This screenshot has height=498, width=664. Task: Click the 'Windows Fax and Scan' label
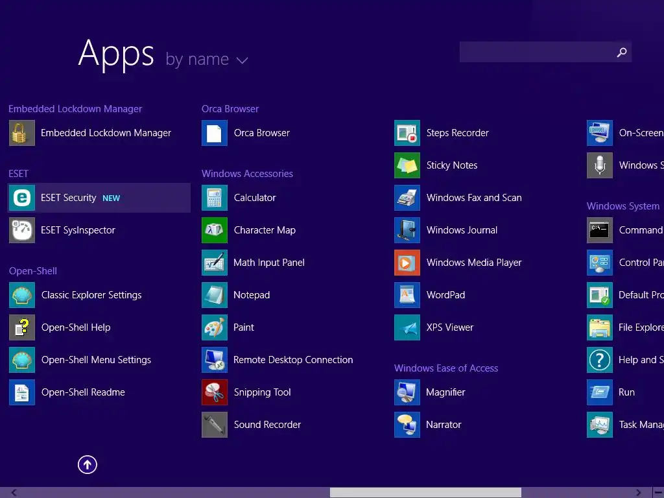click(x=474, y=198)
